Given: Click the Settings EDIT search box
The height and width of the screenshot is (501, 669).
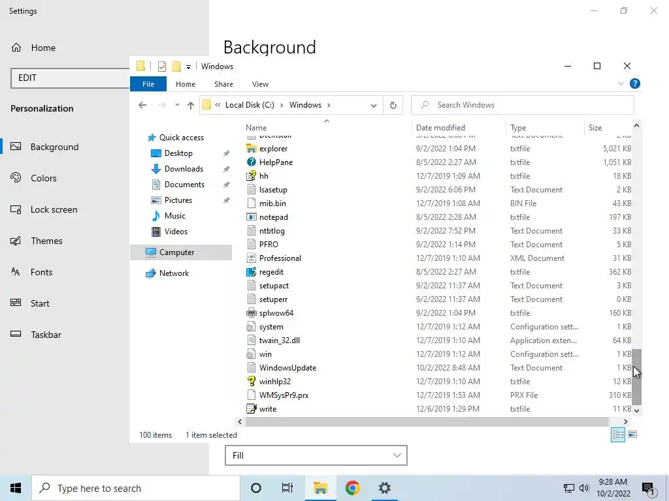Looking at the screenshot, I should (71, 78).
